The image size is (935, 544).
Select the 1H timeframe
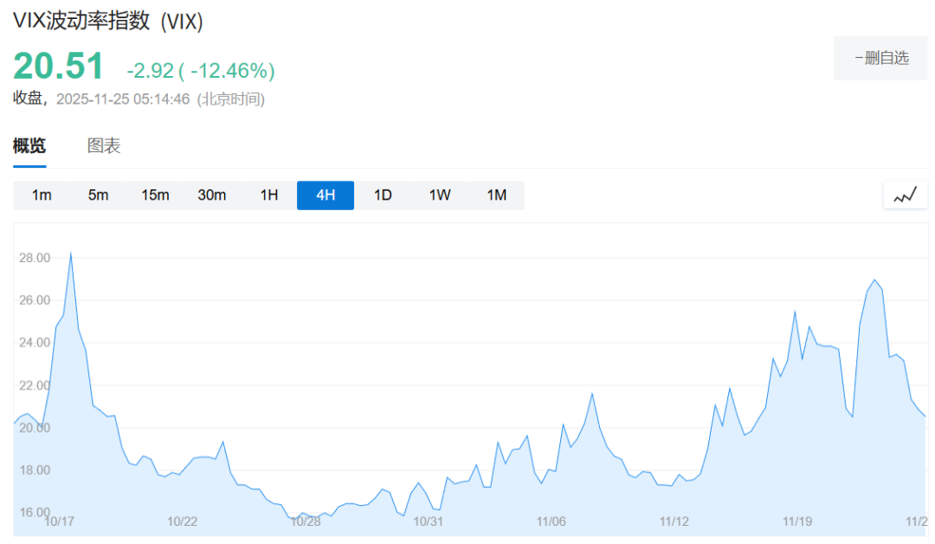pos(269,195)
